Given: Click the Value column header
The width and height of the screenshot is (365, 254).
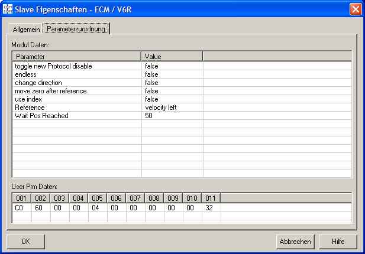Looking at the screenshot, I should pos(172,57).
